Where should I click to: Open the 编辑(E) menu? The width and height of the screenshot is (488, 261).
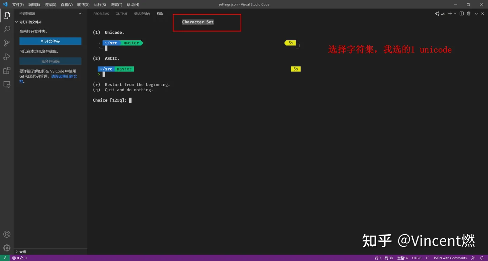click(x=34, y=4)
